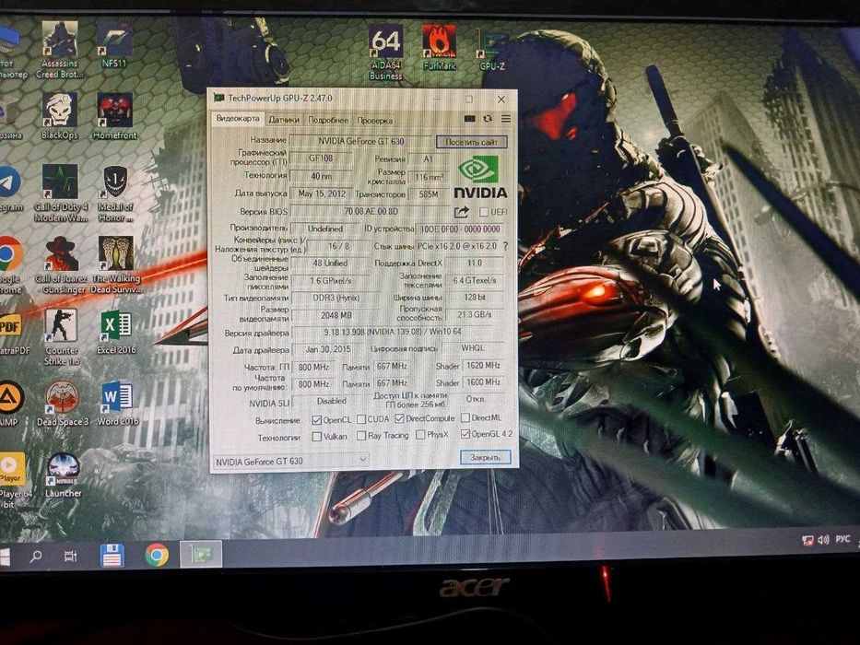Toggle the UEFI checkbox
The image size is (860, 645).
tap(484, 212)
